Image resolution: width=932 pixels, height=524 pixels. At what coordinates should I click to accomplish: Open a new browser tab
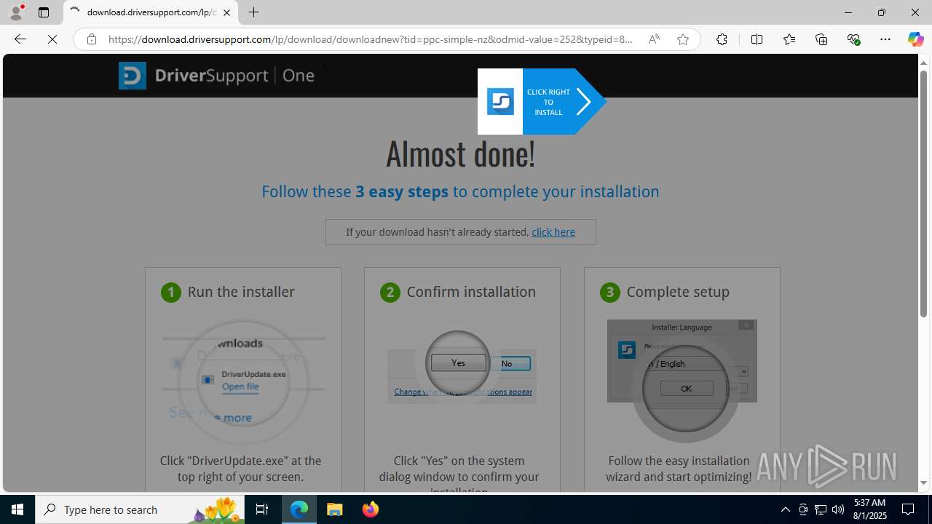pos(253,12)
